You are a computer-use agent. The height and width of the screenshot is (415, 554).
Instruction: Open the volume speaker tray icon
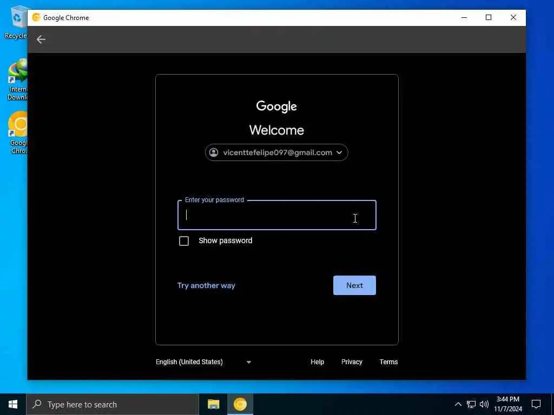click(484, 404)
